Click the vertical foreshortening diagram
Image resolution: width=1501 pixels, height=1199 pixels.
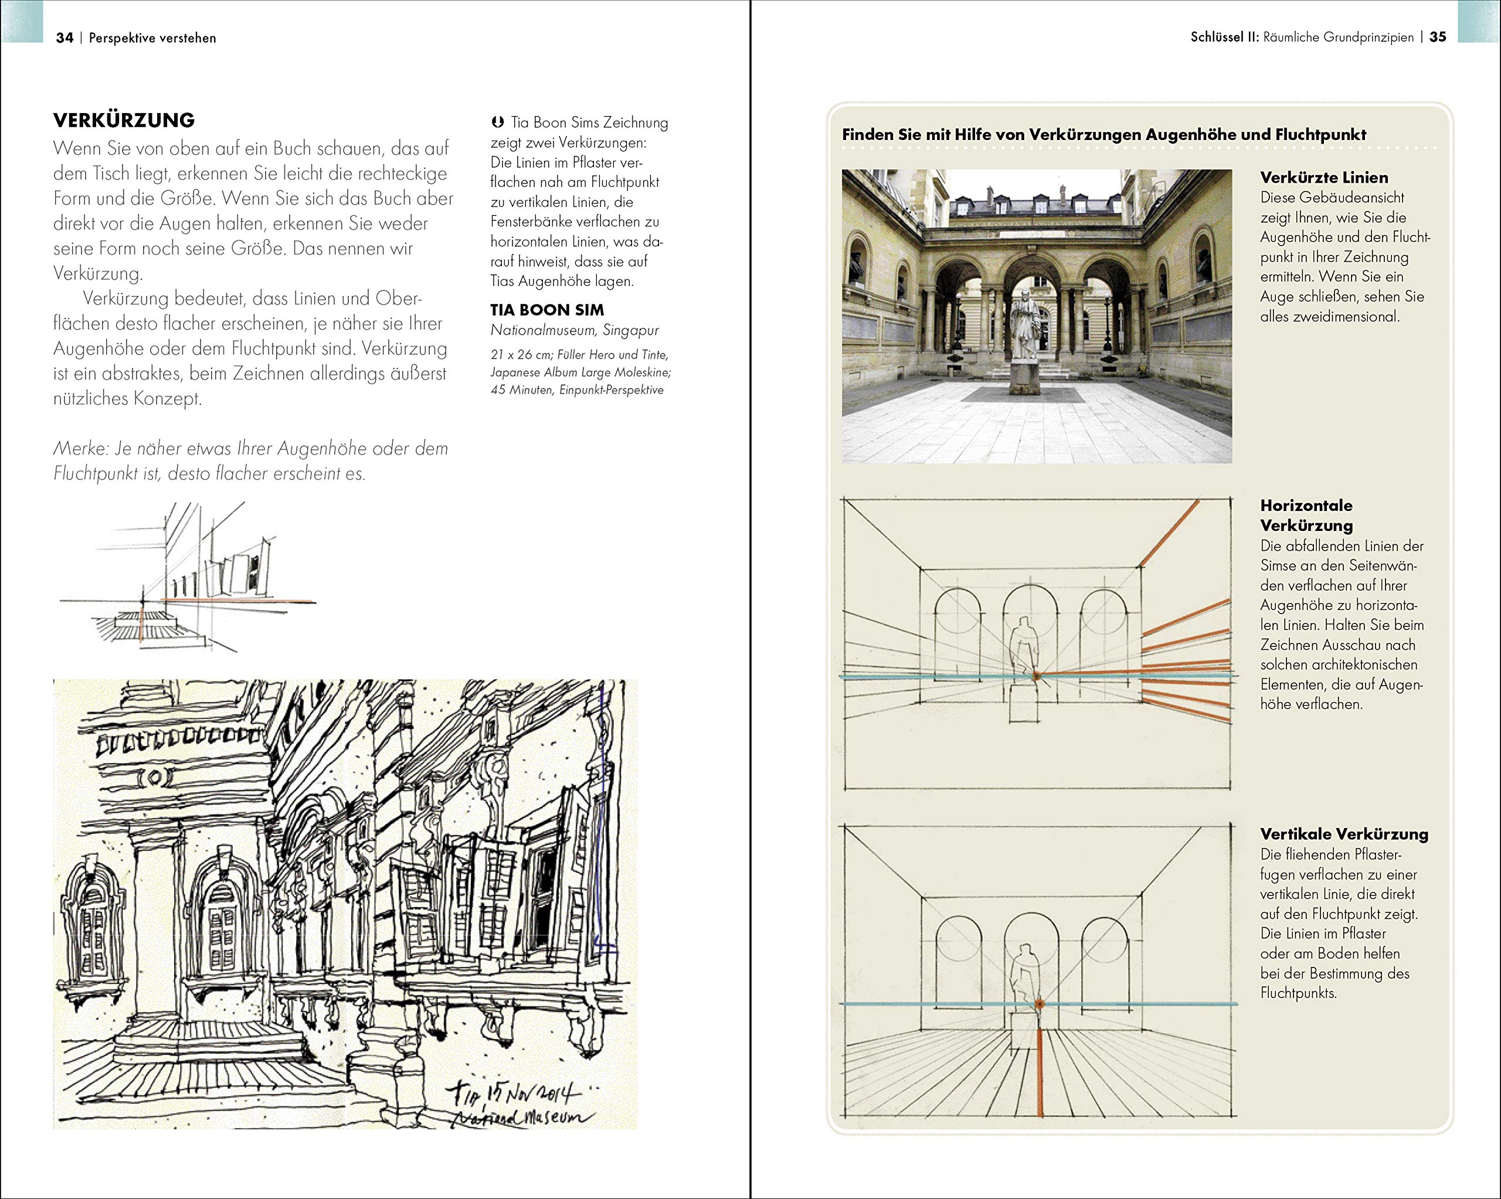pos(1039,972)
